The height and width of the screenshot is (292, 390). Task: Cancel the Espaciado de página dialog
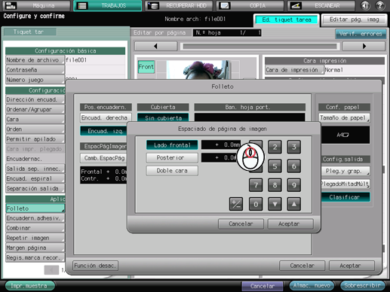pyautogui.click(x=241, y=224)
